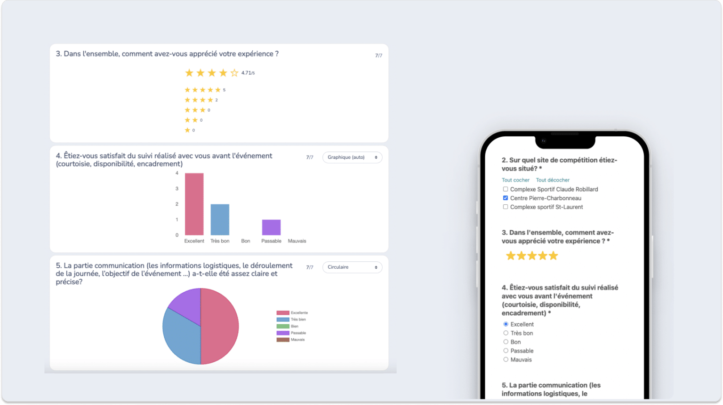
Task: Click the Passable legend swatch beside pie chart
Action: point(283,333)
